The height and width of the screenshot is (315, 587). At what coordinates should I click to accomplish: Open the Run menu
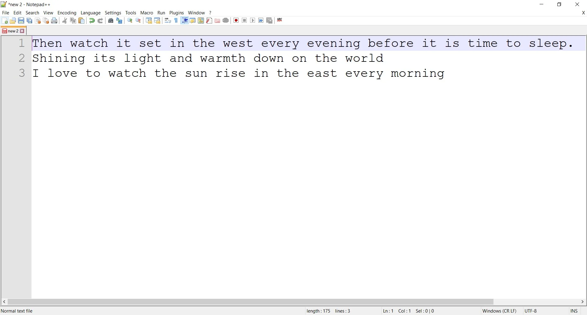click(x=161, y=13)
